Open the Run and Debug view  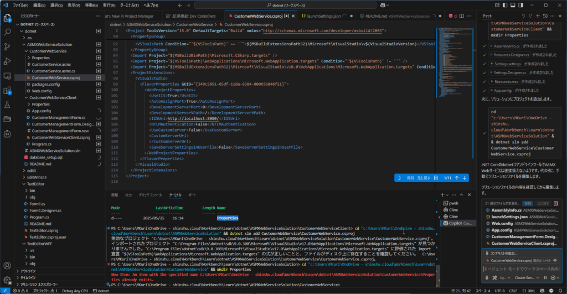coord(7,61)
